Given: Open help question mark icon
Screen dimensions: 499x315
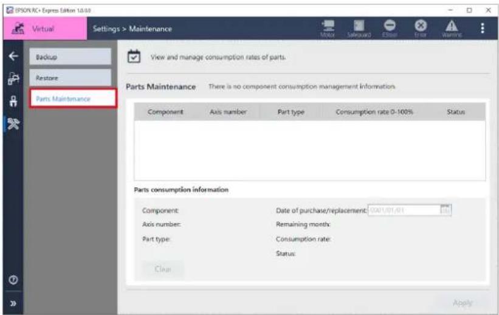Looking at the screenshot, I should [x=13, y=280].
